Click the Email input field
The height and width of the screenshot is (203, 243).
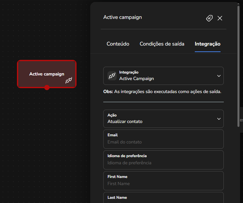(x=164, y=139)
